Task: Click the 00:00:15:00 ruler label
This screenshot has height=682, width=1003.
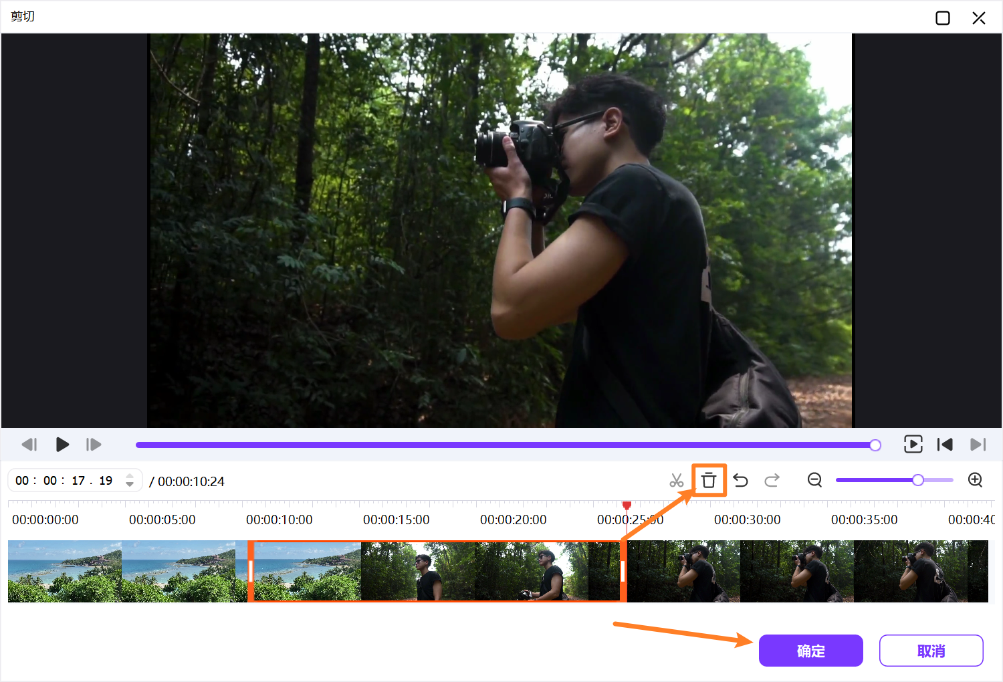Action: 397,520
